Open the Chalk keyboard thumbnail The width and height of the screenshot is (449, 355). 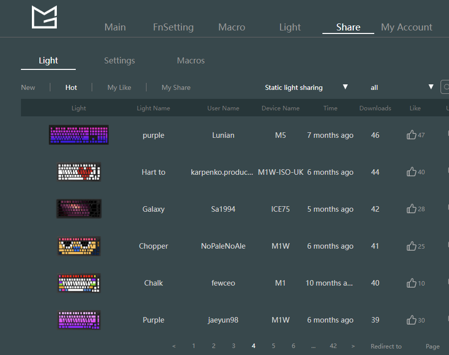point(79,283)
